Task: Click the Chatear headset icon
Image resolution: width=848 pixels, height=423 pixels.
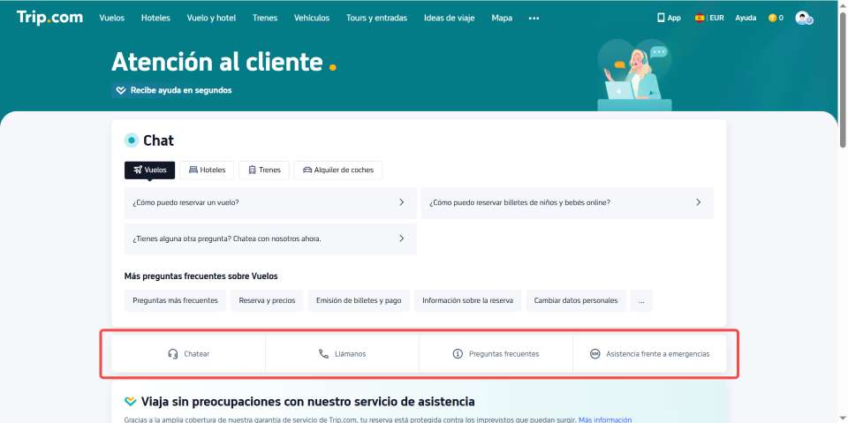Action: click(173, 354)
